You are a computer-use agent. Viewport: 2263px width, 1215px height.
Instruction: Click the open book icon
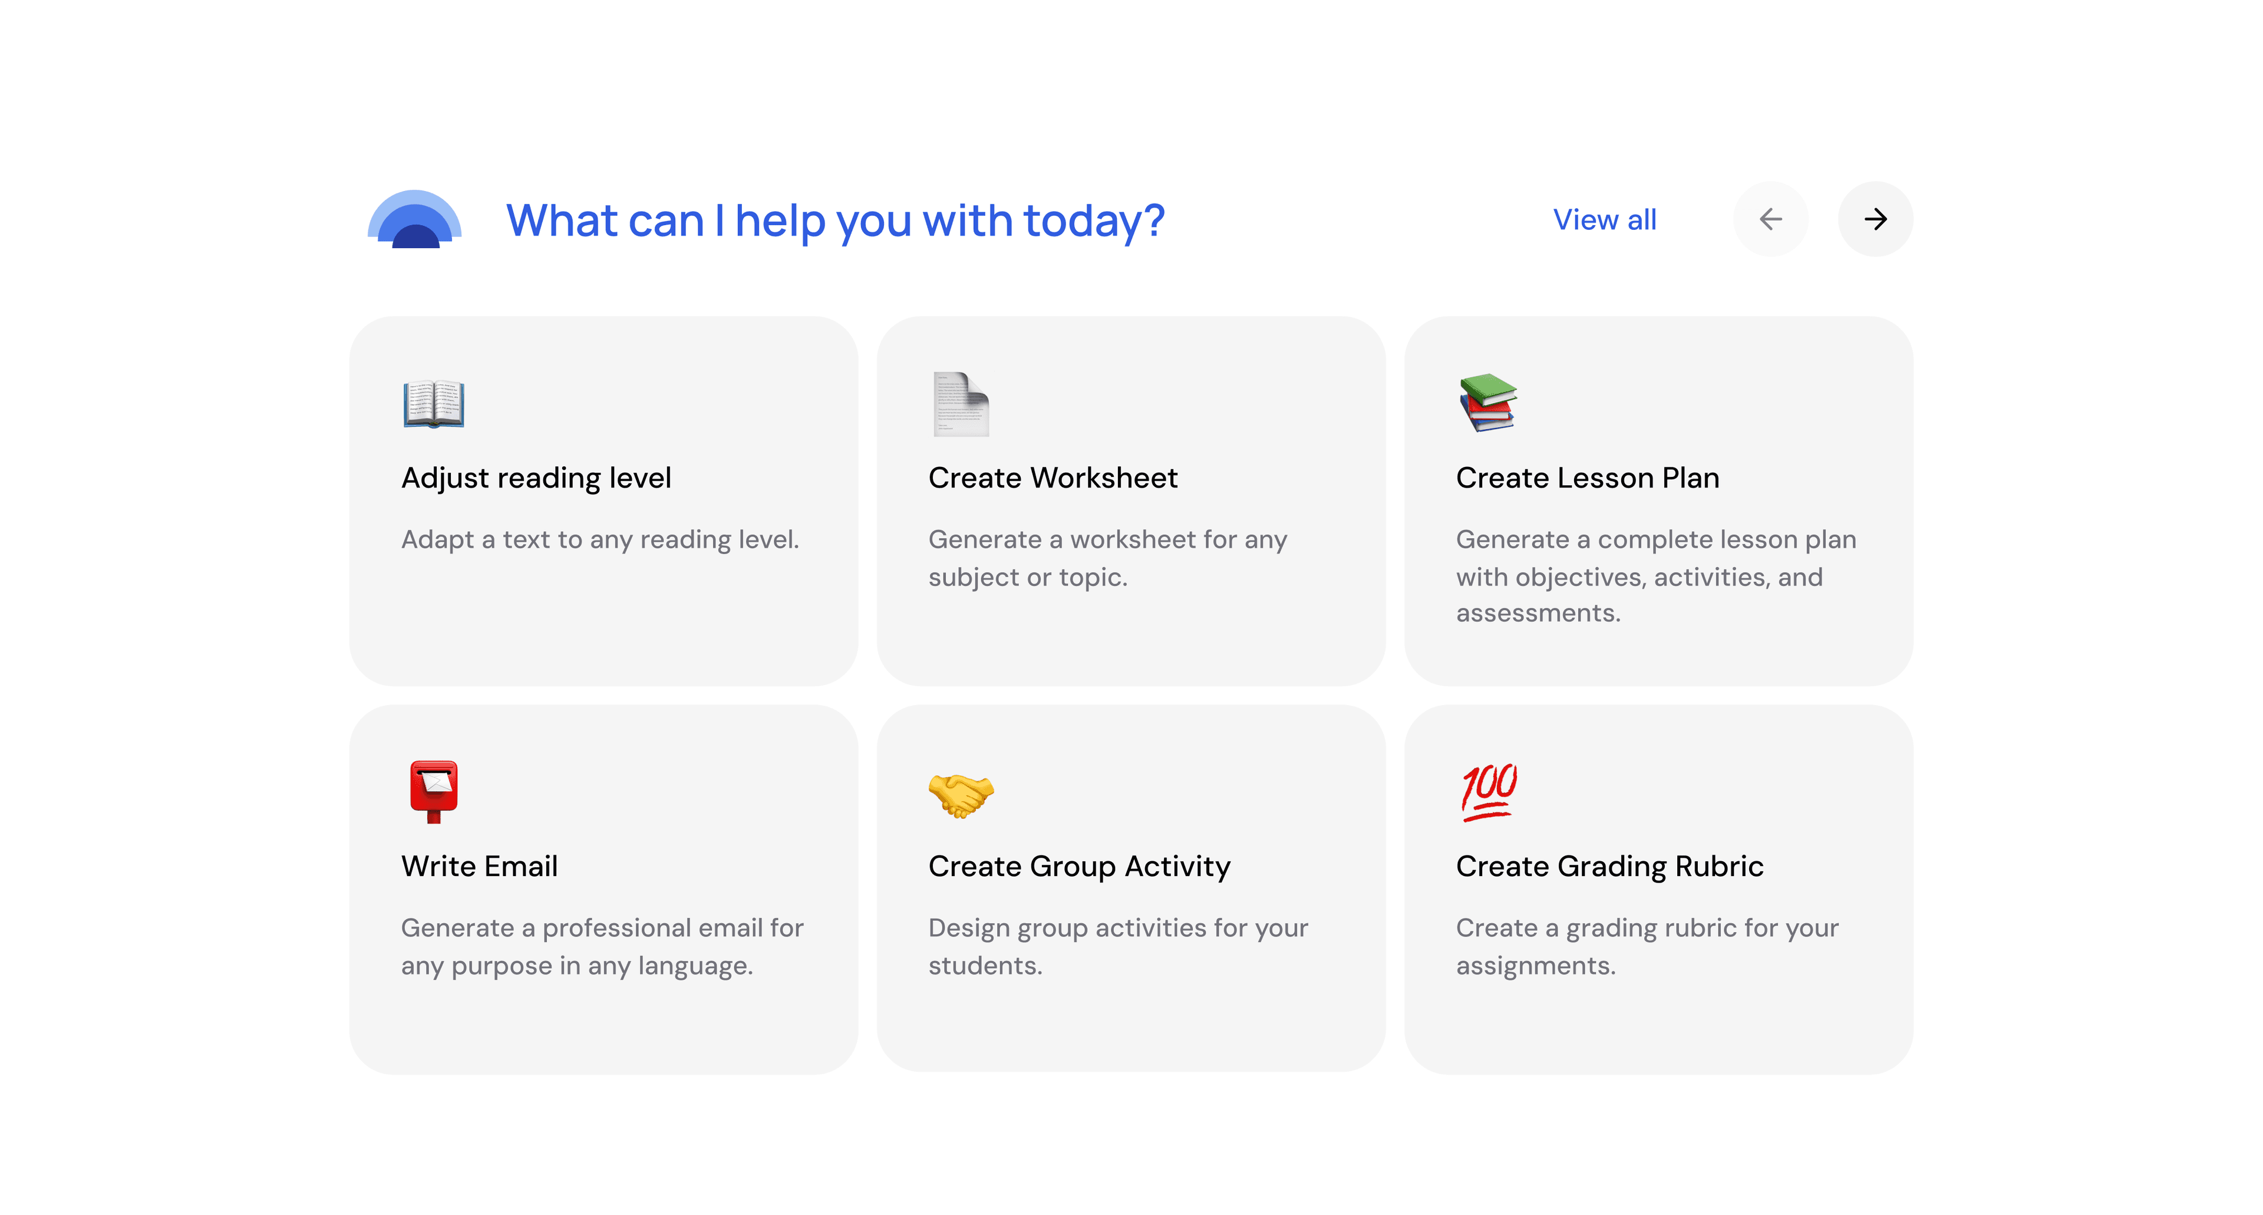(x=433, y=404)
